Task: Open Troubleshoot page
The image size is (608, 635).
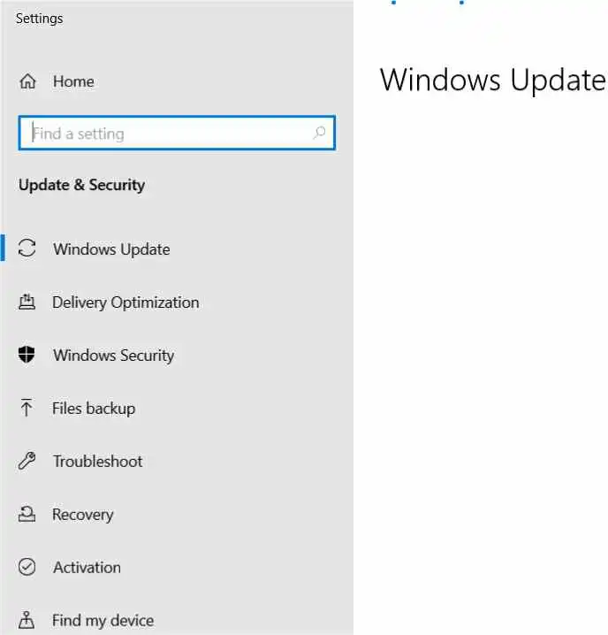Action: pos(97,462)
